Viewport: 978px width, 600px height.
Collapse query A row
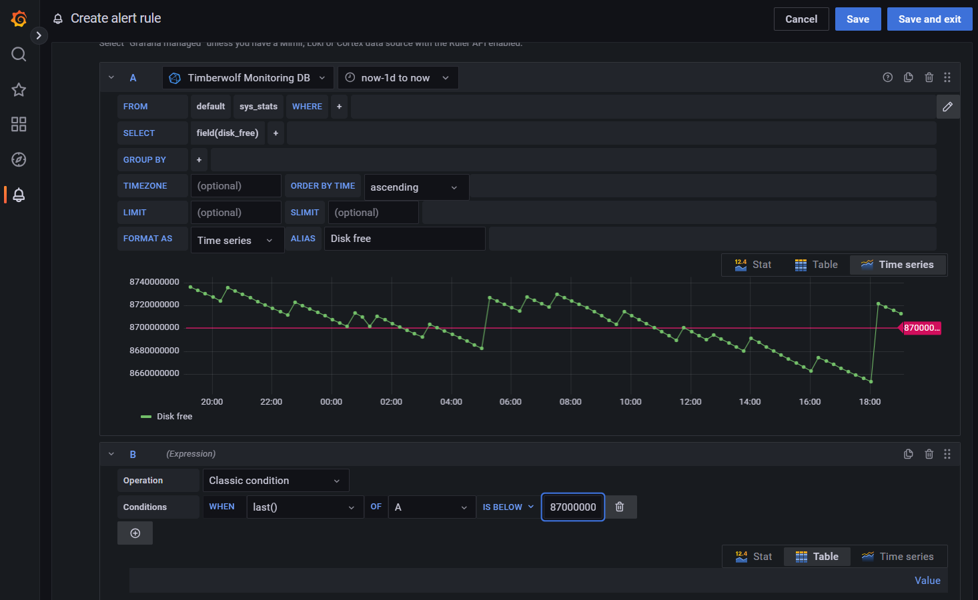(x=111, y=77)
